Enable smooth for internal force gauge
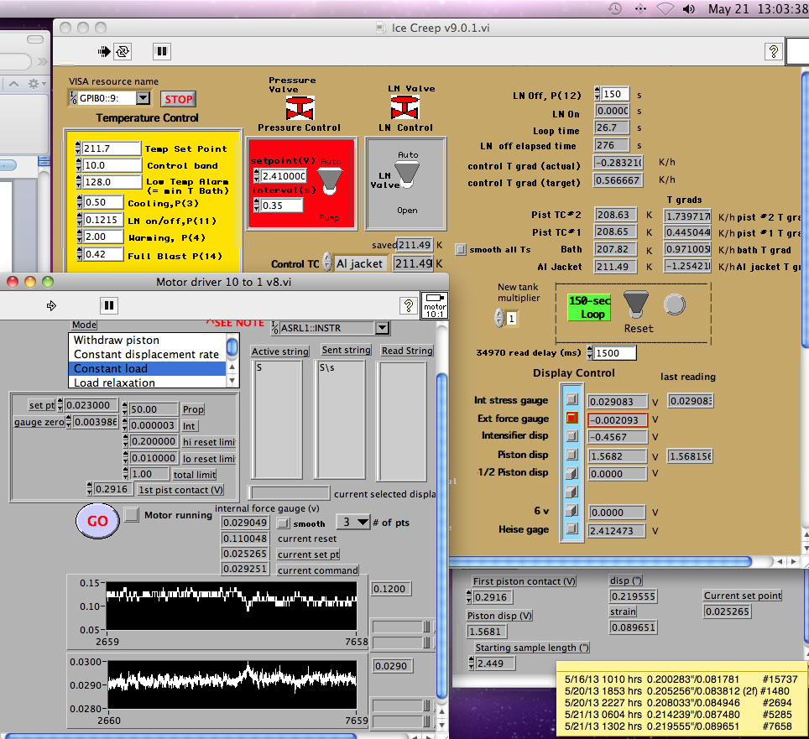Viewport: 809px width, 739px height. click(283, 523)
